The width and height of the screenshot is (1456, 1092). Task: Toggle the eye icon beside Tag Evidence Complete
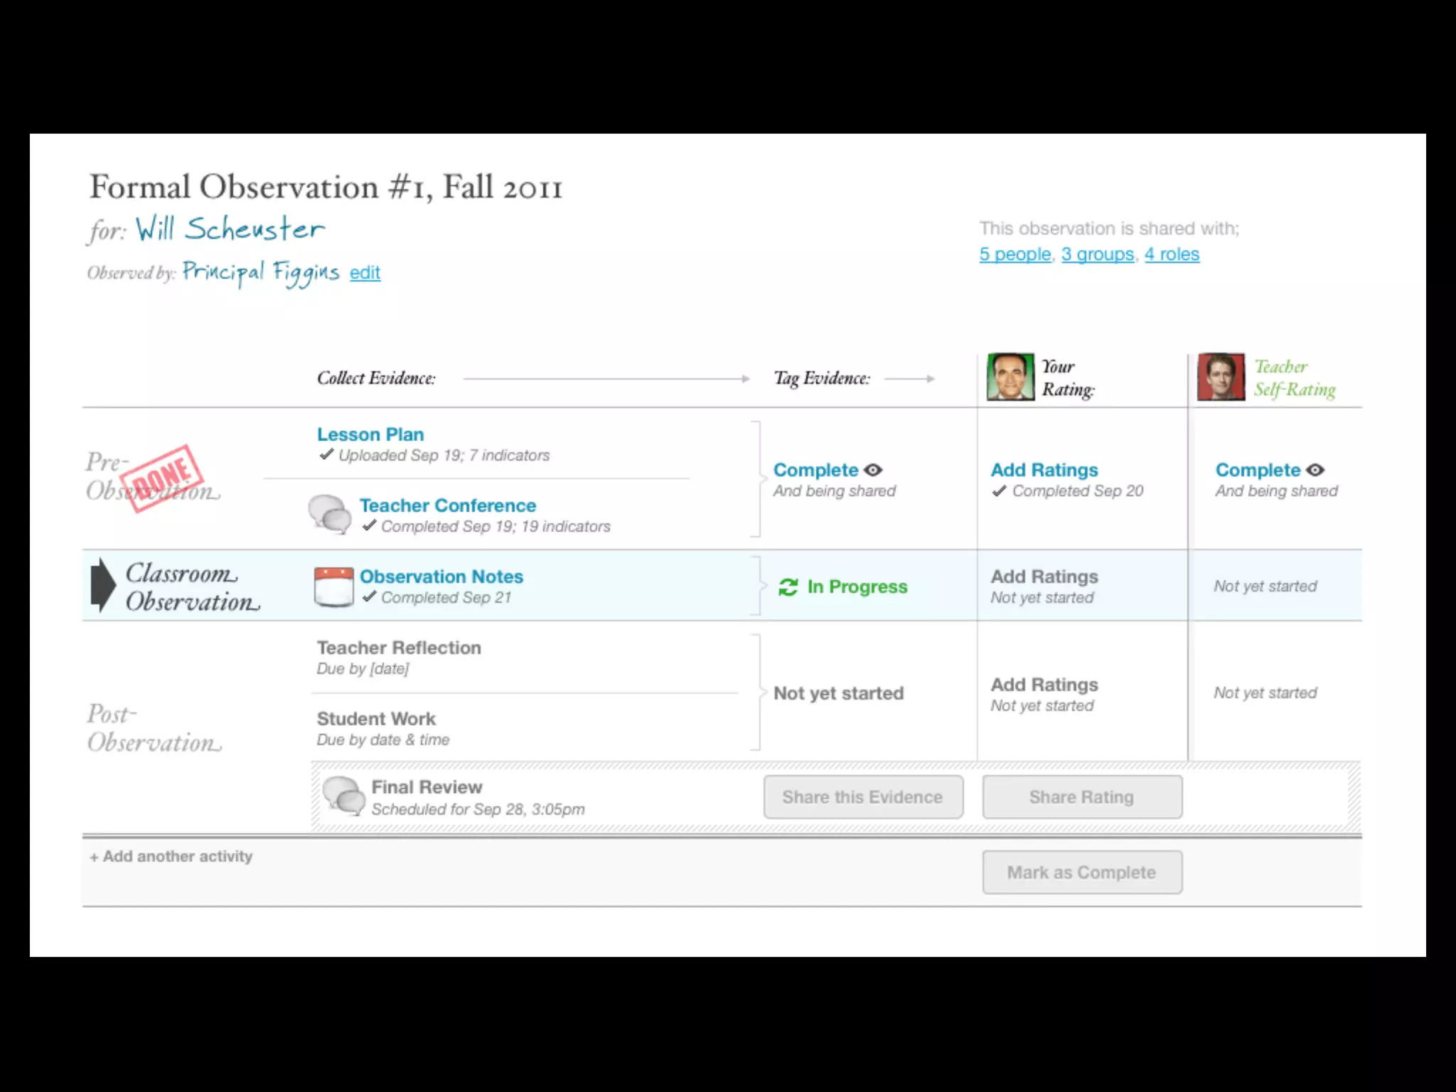click(873, 470)
